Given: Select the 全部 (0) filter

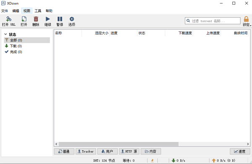Looking at the screenshot, I should tap(27, 40).
